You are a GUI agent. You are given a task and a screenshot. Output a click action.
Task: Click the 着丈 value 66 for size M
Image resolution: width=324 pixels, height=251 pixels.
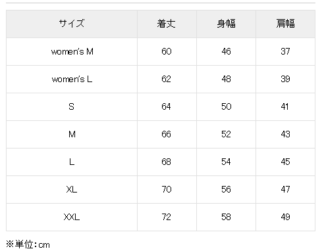click(167, 135)
